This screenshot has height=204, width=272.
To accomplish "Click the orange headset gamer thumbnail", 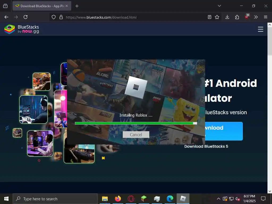I will pos(42,82).
